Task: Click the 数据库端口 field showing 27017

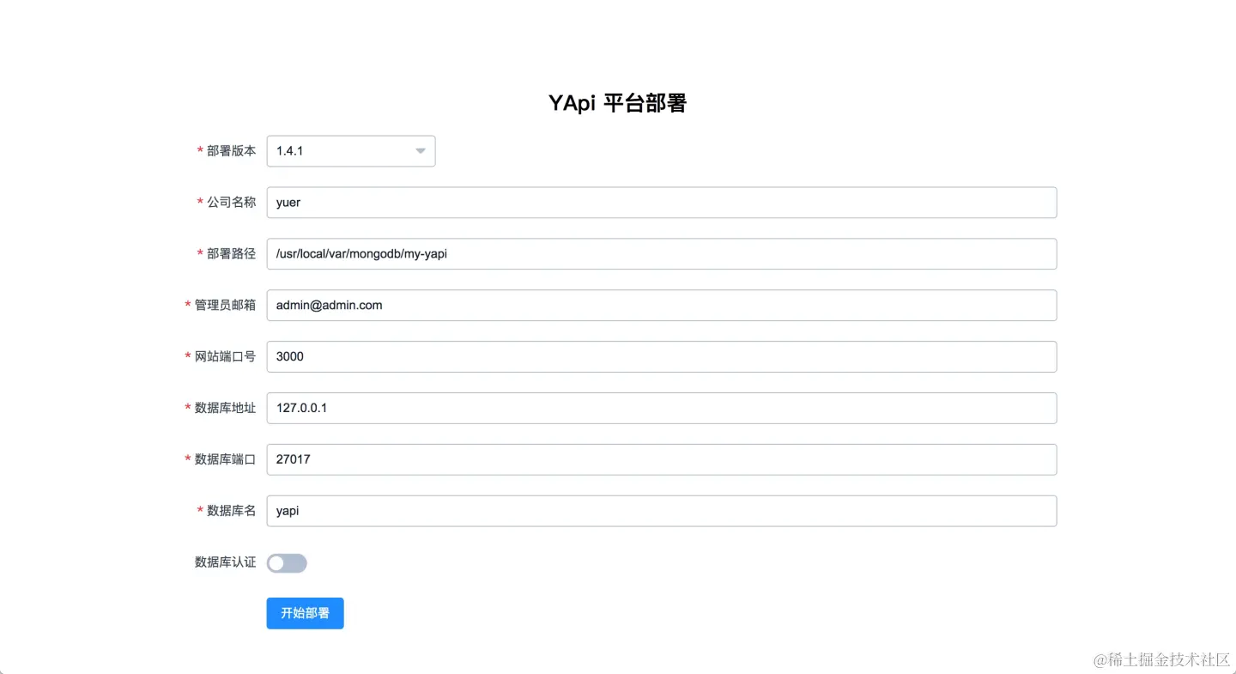Action: pos(662,459)
